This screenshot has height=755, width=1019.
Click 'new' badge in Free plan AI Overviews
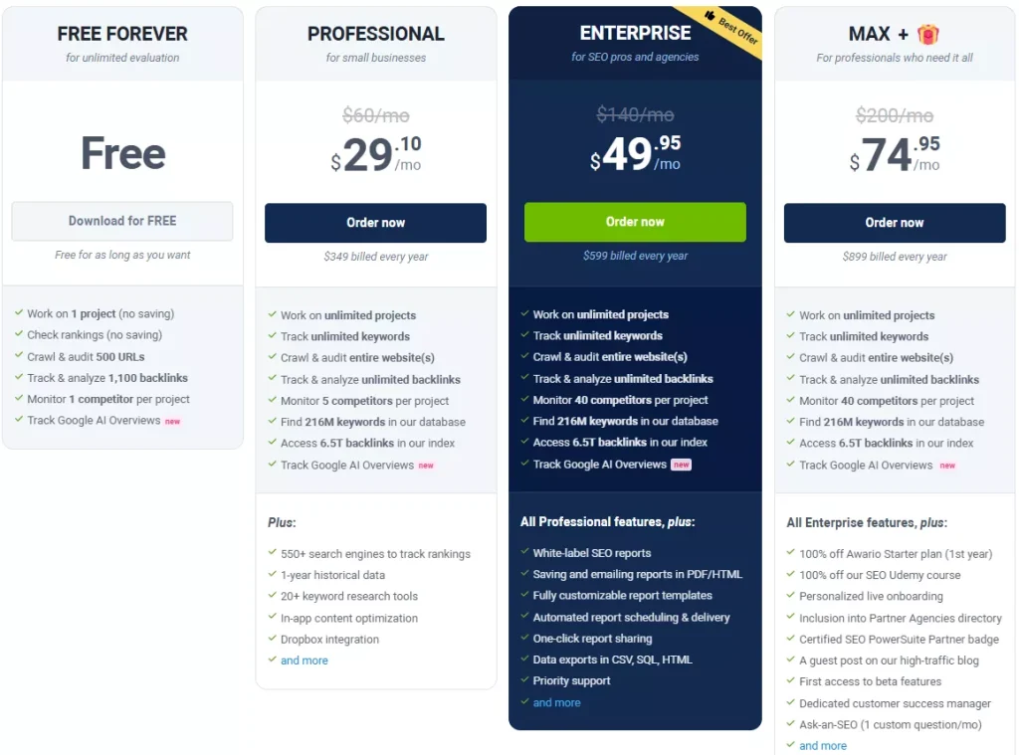click(172, 421)
